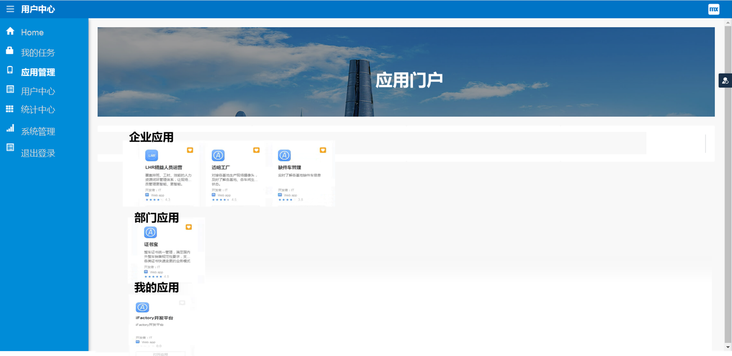
Task: Click the 证书宝 app title
Action: (x=151, y=244)
